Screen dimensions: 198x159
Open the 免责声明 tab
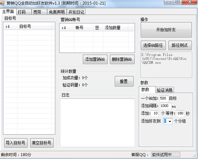point(57,12)
